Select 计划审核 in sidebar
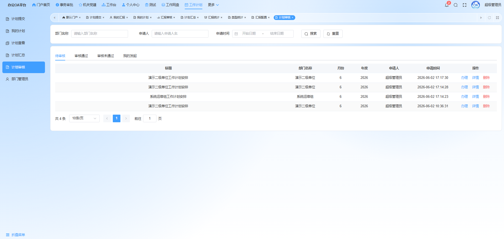The width and height of the screenshot is (504, 239). click(24, 67)
